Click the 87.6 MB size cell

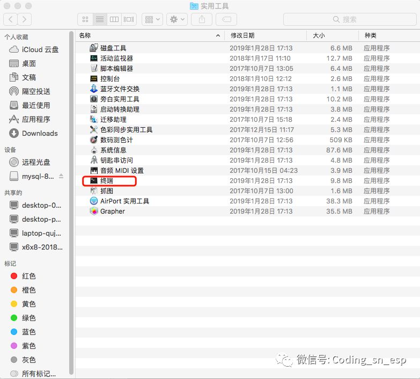[339, 150]
